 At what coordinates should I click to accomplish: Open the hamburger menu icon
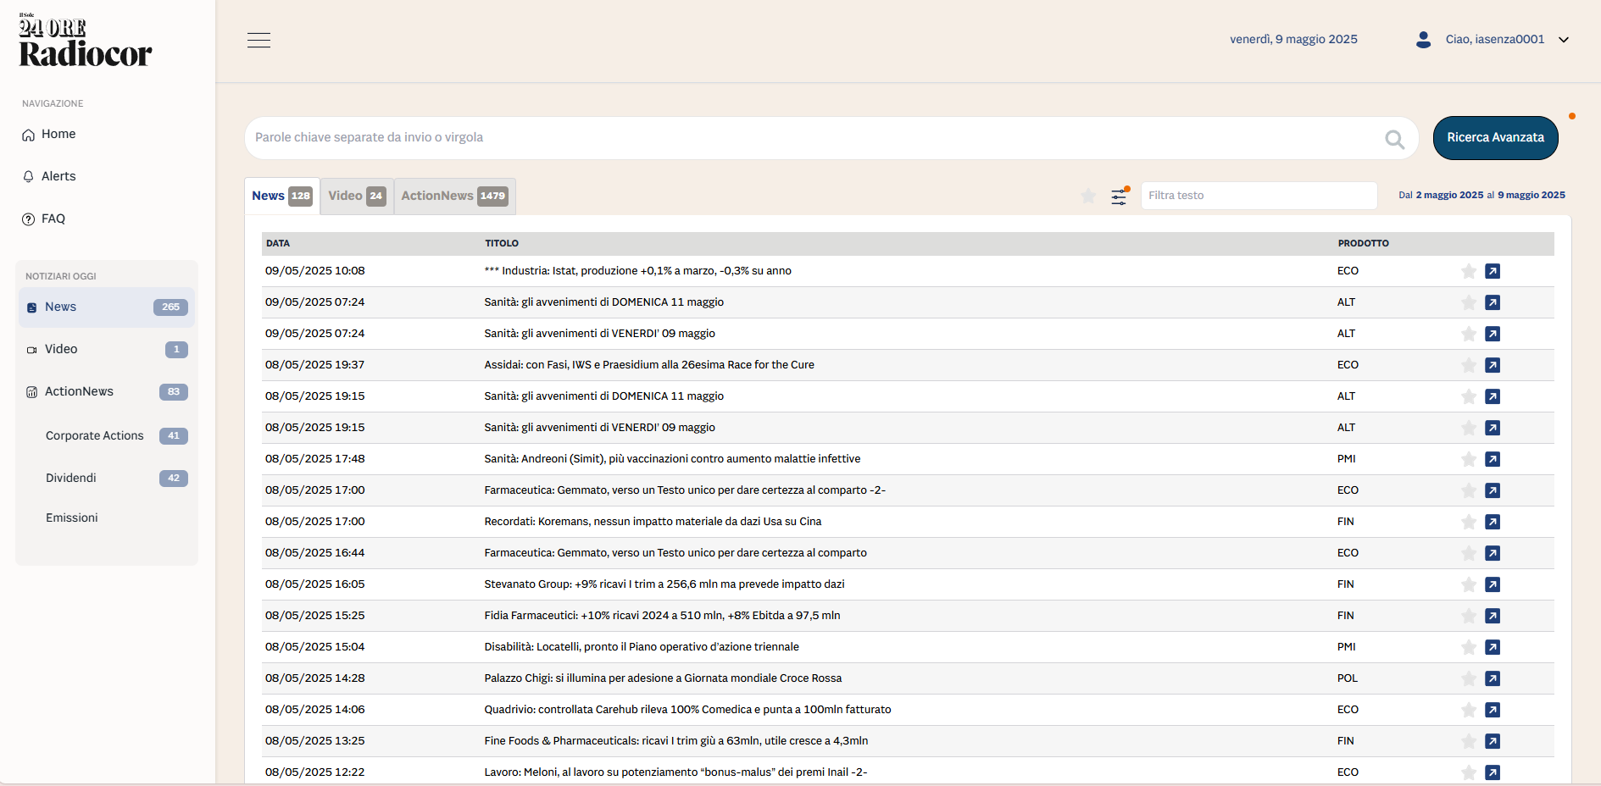[258, 40]
